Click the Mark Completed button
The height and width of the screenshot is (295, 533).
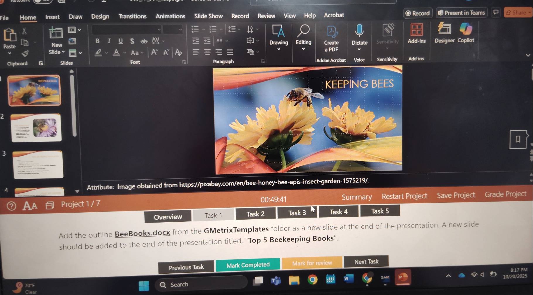[248, 265]
